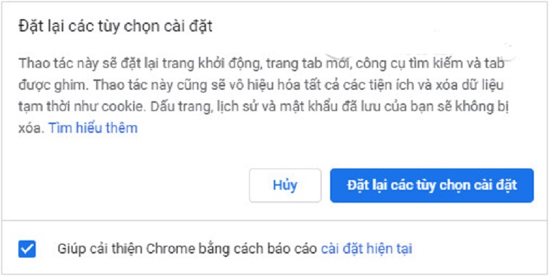Click the Hủy button to cancel

tap(285, 185)
